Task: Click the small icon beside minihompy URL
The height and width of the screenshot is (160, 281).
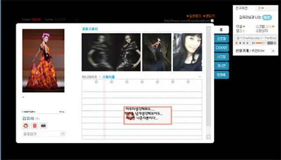Action: (x=212, y=21)
